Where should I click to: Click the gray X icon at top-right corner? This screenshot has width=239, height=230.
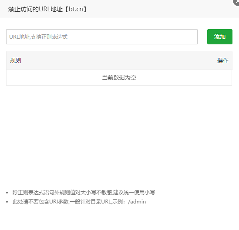click(x=236, y=2)
